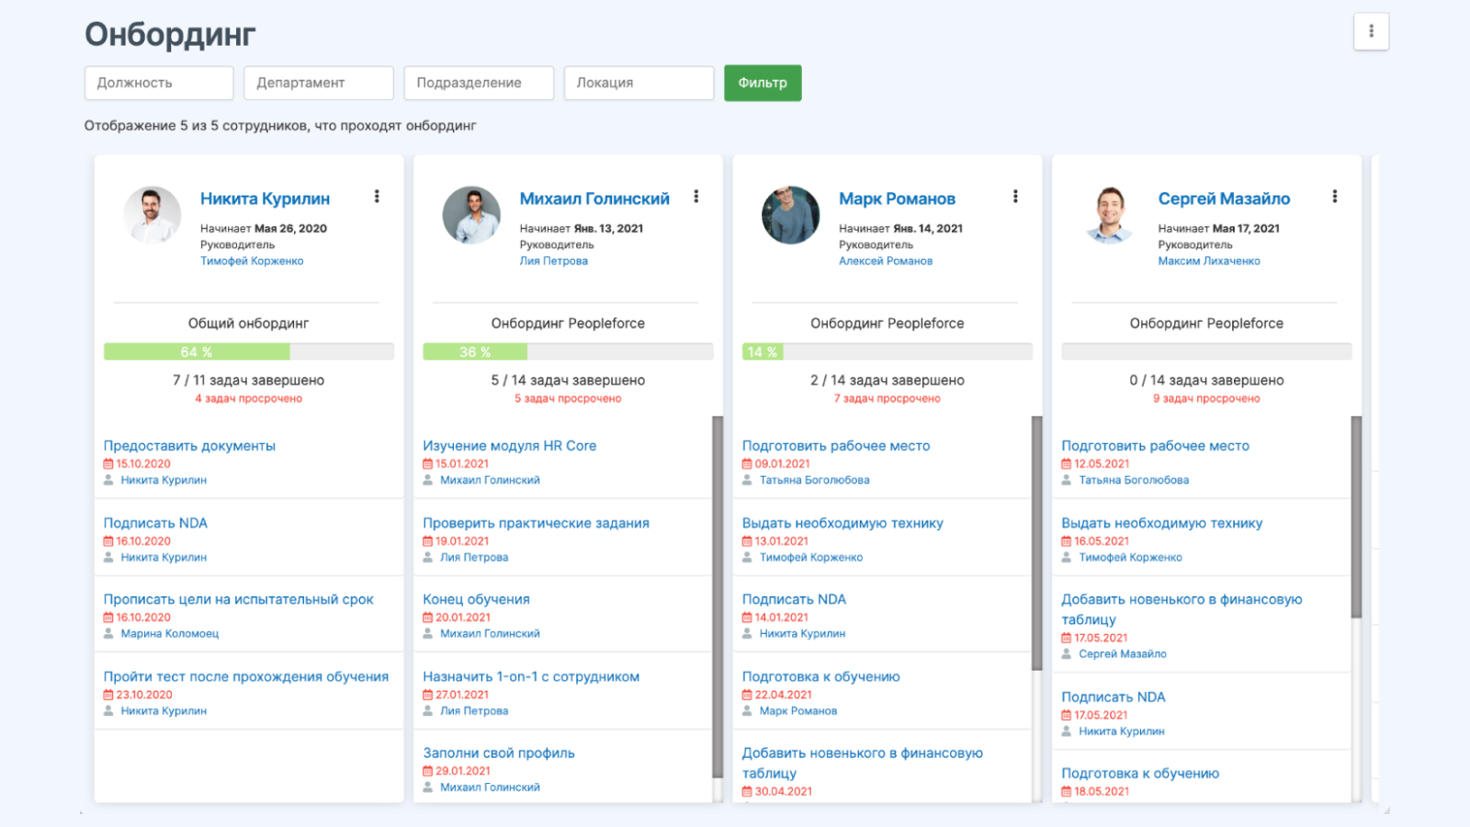This screenshot has height=827, width=1470.
Task: Open page options kebab menu at top right
Action: (x=1371, y=31)
